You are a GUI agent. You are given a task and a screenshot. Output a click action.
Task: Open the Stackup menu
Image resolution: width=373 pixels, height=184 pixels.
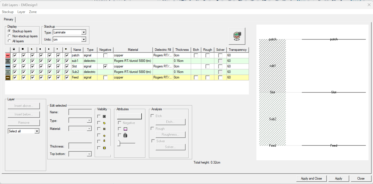pyautogui.click(x=7, y=12)
